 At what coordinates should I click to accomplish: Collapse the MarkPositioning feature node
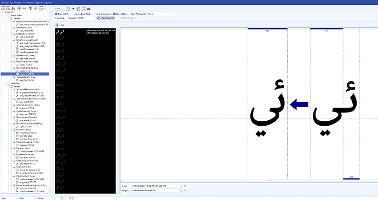coord(12,40)
